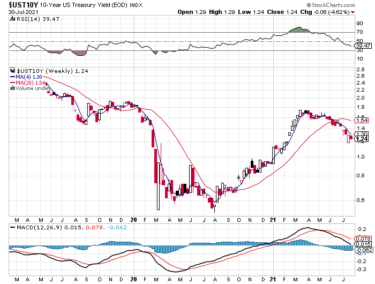Click the StockCharts.com copyright label
The width and height of the screenshot is (375, 284).
331,5
